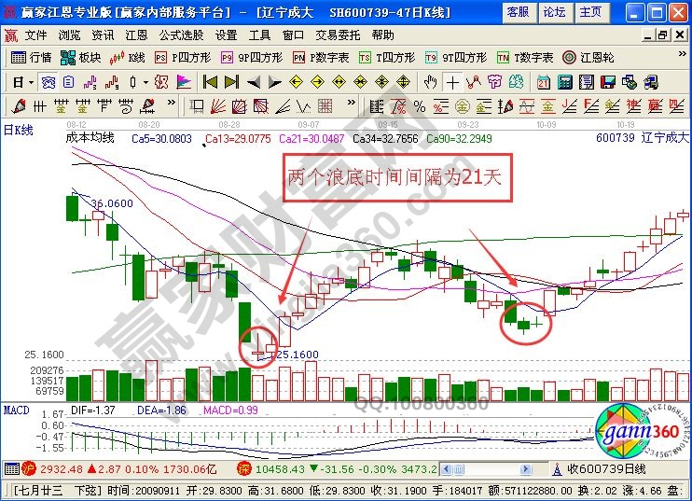Click the 论坛 forum button

554,12
